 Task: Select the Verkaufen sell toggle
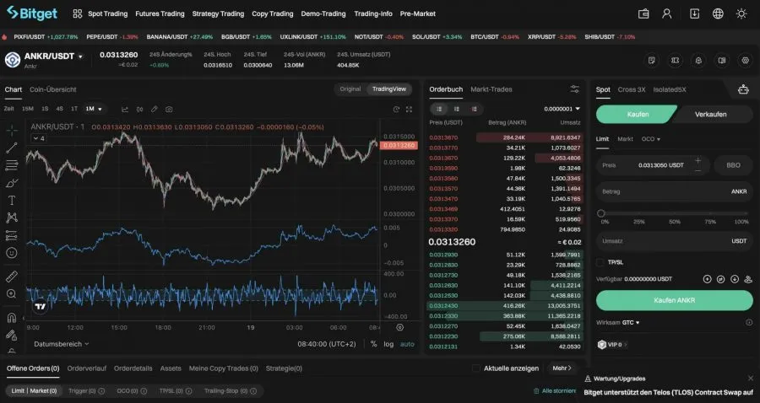[710, 115]
